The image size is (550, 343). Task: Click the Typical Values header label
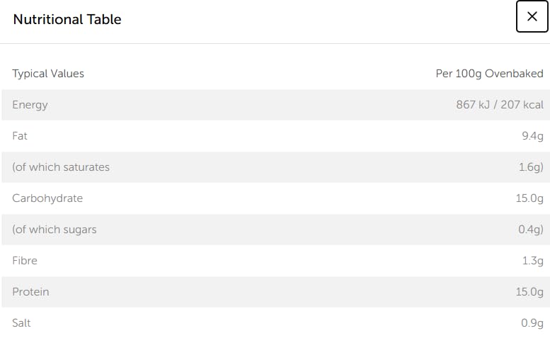[48, 74]
